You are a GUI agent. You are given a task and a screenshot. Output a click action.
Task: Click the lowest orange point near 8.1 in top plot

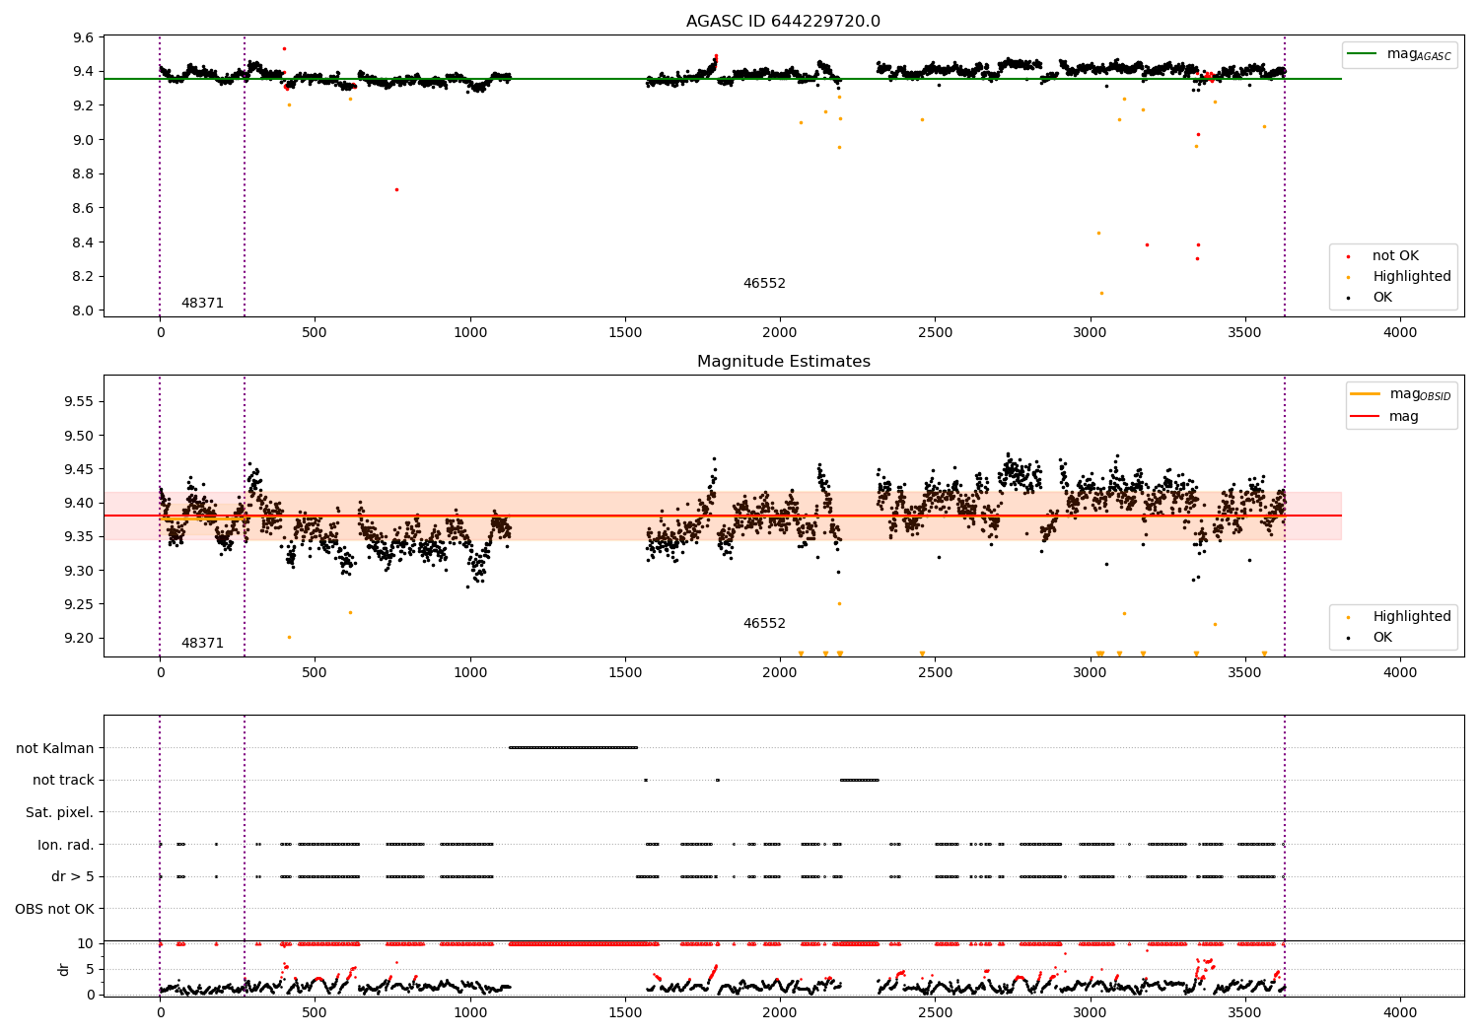coord(1101,293)
